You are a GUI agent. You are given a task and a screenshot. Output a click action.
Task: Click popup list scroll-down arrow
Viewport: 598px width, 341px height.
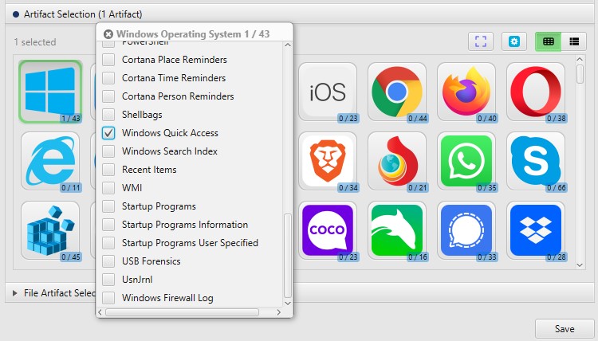pos(288,304)
